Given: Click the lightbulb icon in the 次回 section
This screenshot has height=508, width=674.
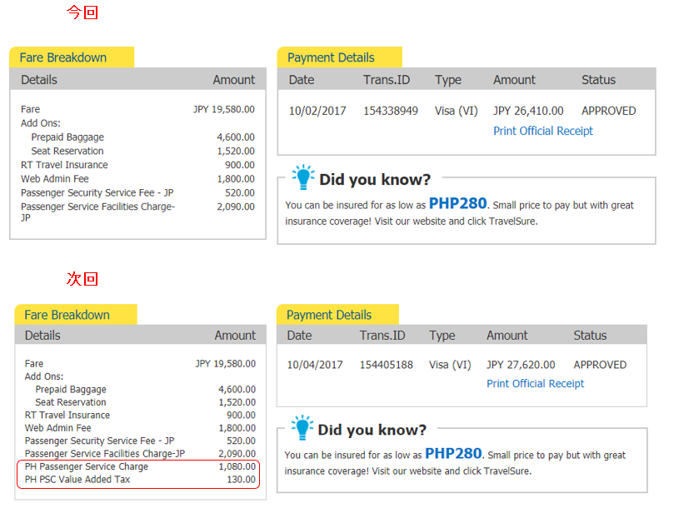Looking at the screenshot, I should [302, 428].
